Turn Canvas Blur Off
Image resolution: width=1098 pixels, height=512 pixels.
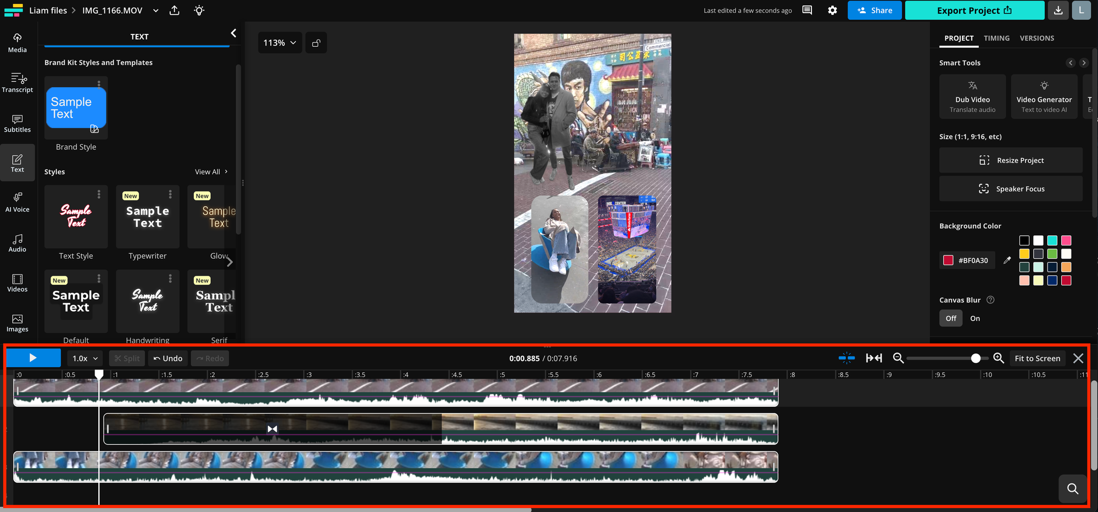click(951, 318)
